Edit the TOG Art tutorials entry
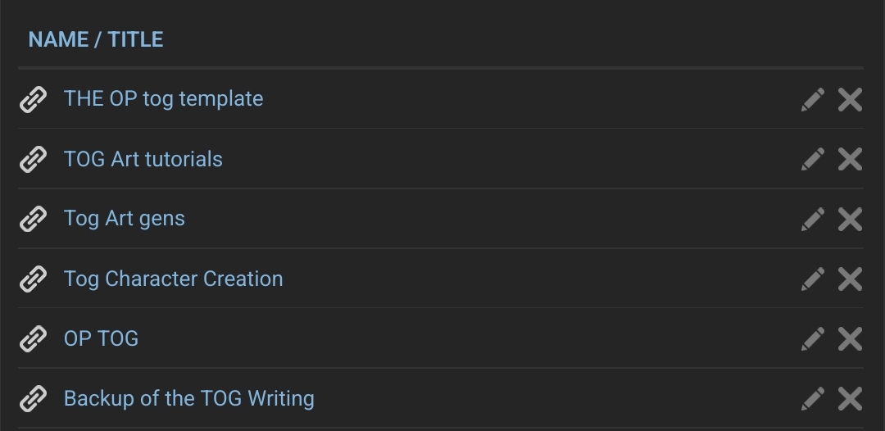Image resolution: width=885 pixels, height=431 pixels. (812, 159)
